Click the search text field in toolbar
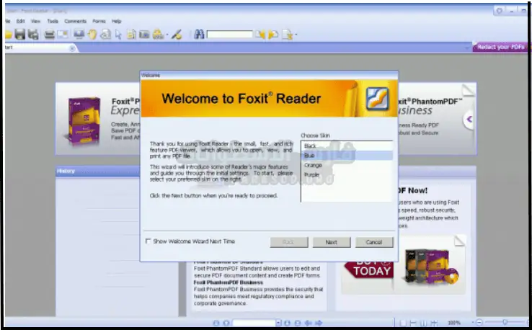Image resolution: width=532 pixels, height=330 pixels. [229, 34]
